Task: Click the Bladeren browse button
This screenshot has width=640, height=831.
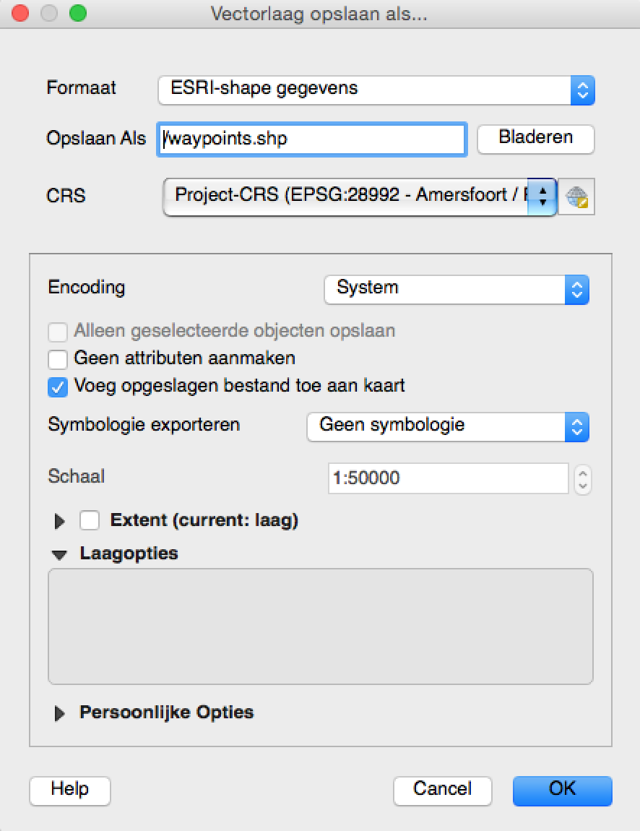Action: 535,138
